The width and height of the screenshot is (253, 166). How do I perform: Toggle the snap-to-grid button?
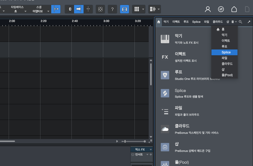click(56, 9)
